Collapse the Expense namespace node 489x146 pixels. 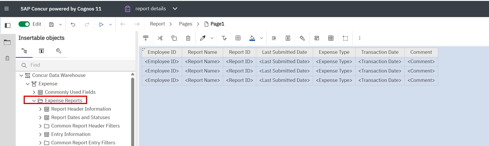(x=28, y=84)
